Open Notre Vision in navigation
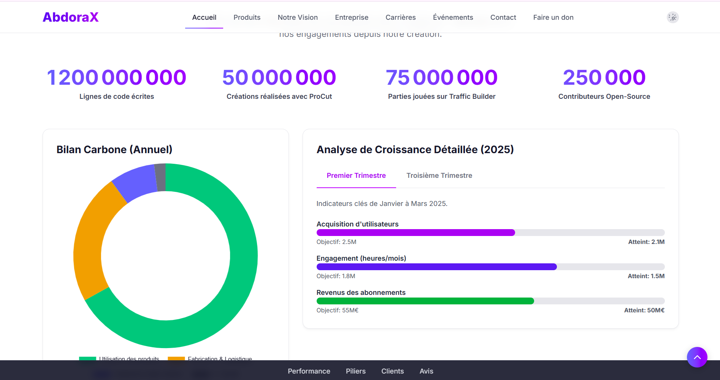Image resolution: width=720 pixels, height=380 pixels. click(298, 17)
